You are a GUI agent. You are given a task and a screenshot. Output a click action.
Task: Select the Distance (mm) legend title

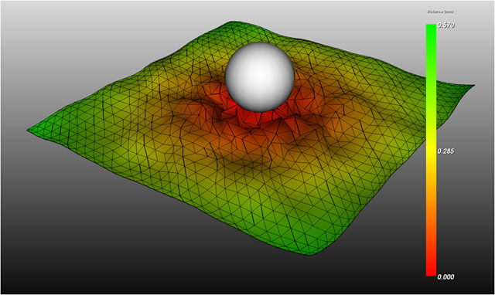pyautogui.click(x=440, y=12)
